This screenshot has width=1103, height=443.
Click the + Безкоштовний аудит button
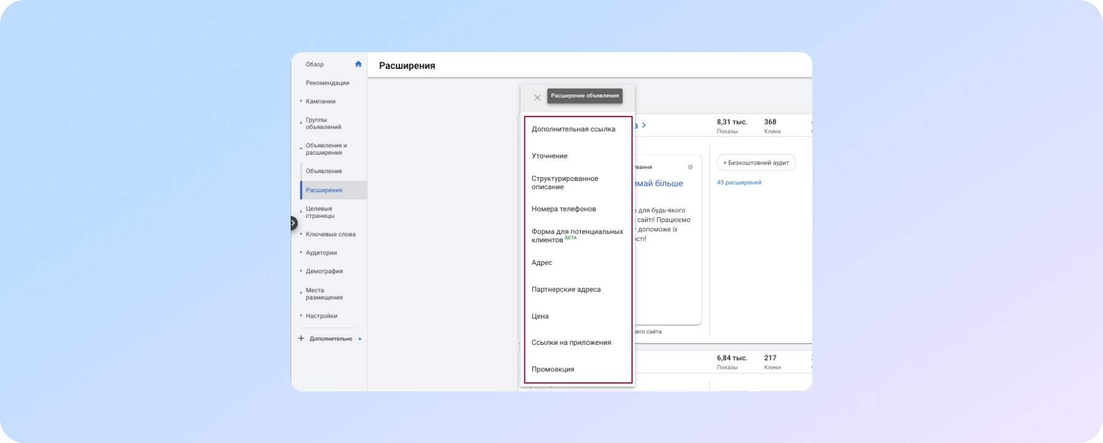[756, 163]
